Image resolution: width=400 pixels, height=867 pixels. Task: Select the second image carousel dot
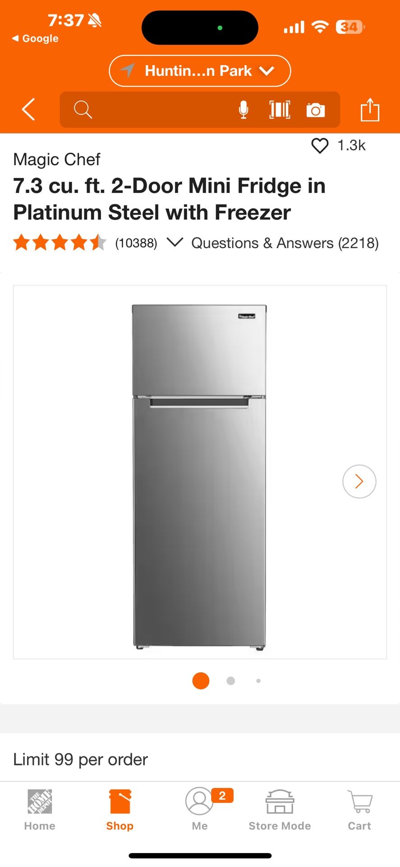230,681
